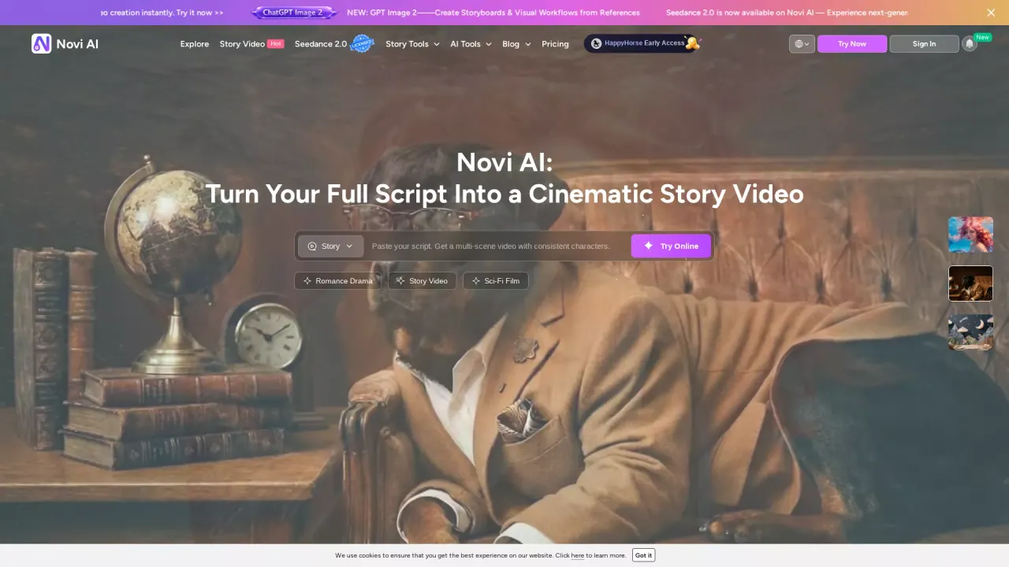Click the Sign In button
The height and width of the screenshot is (567, 1009).
coord(924,44)
